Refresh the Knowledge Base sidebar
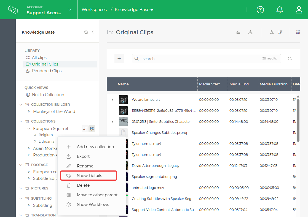The height and width of the screenshot is (217, 308). pos(86,32)
